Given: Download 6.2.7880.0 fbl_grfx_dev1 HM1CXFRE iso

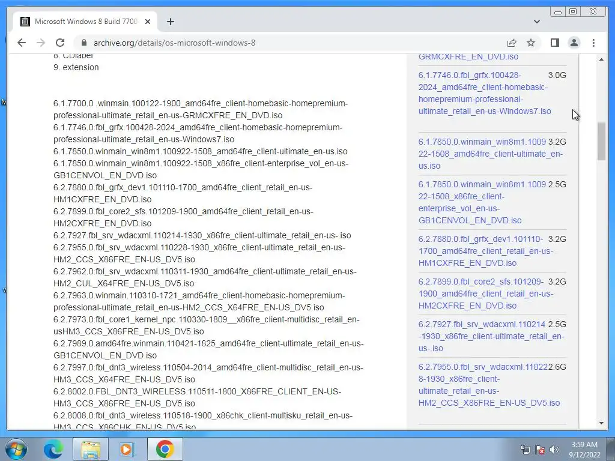Looking at the screenshot, I should [485, 251].
